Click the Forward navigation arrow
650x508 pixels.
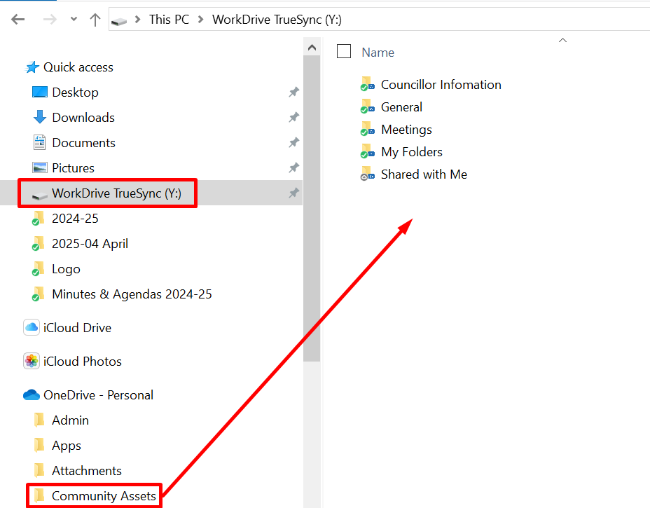[x=50, y=20]
